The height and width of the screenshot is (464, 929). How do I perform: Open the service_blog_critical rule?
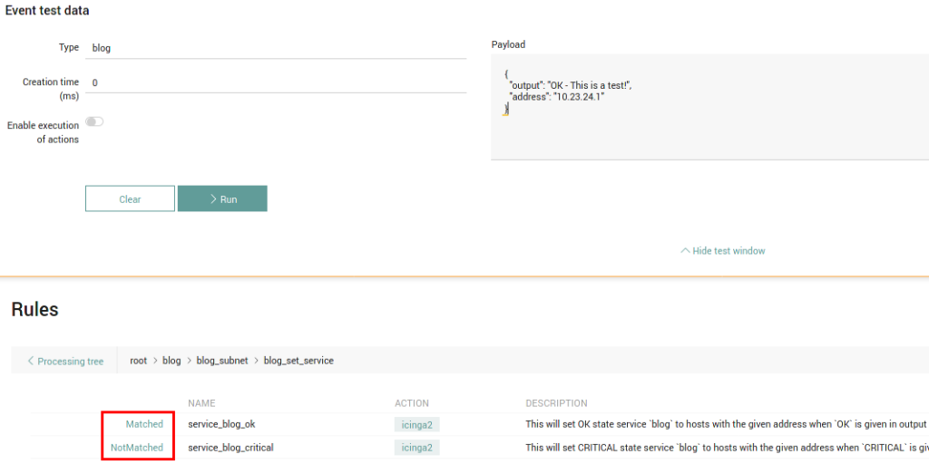point(230,447)
